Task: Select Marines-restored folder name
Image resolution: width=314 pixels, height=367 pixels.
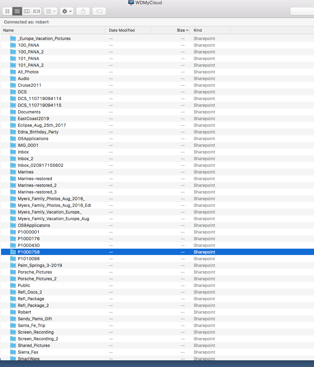Action: 35,179
